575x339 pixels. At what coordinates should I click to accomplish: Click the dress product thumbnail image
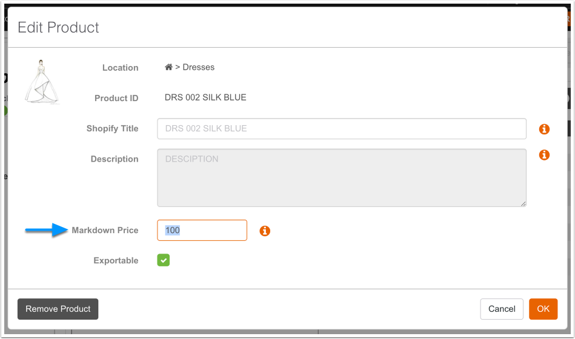point(42,83)
